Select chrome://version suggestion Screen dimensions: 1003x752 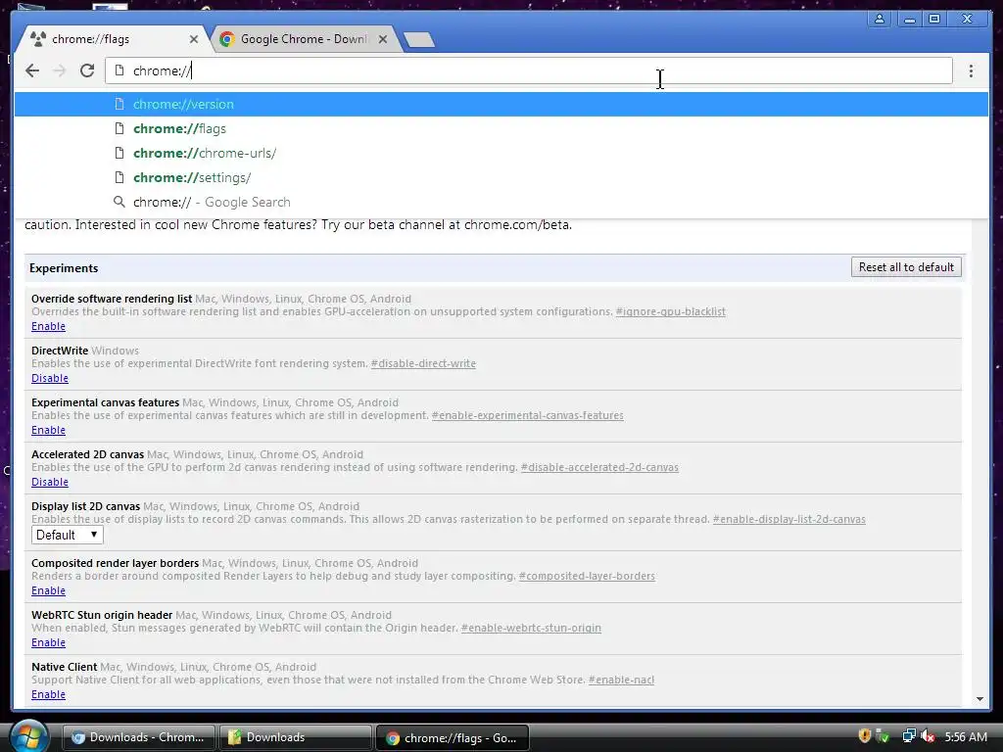[501, 104]
